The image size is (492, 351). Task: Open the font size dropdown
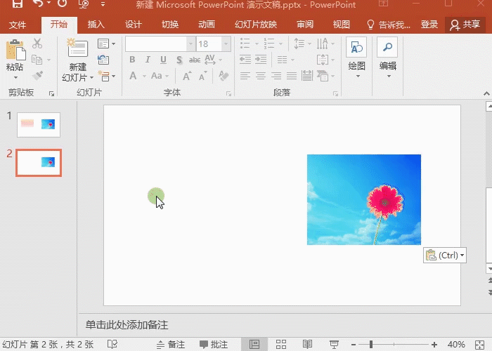(226, 44)
